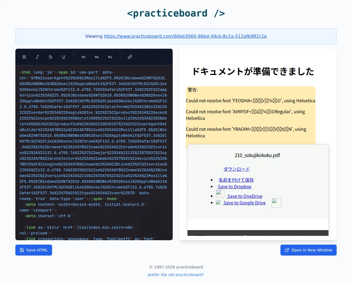Insert link using chain icon
This screenshot has width=352, height=284.
[130, 57]
